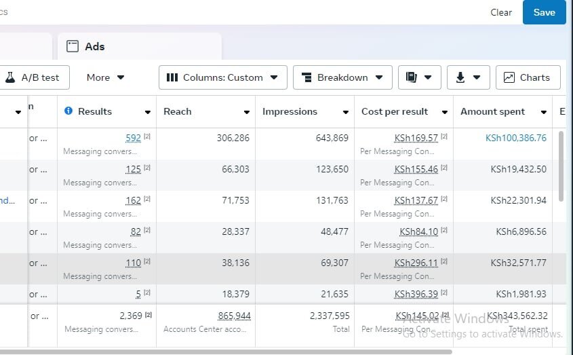Open Impressions column header arrow
This screenshot has height=355, width=573.
click(x=346, y=112)
